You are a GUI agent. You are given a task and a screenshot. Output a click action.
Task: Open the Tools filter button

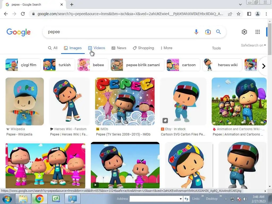216,48
